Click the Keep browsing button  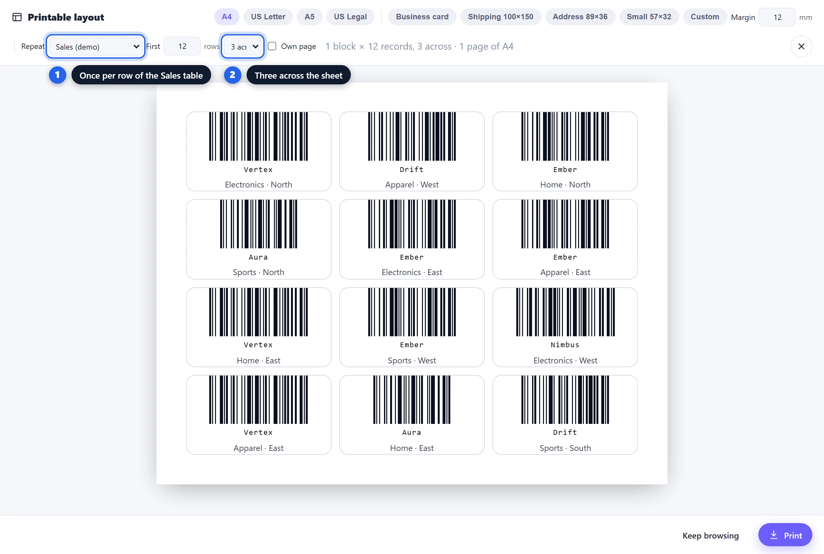point(710,535)
